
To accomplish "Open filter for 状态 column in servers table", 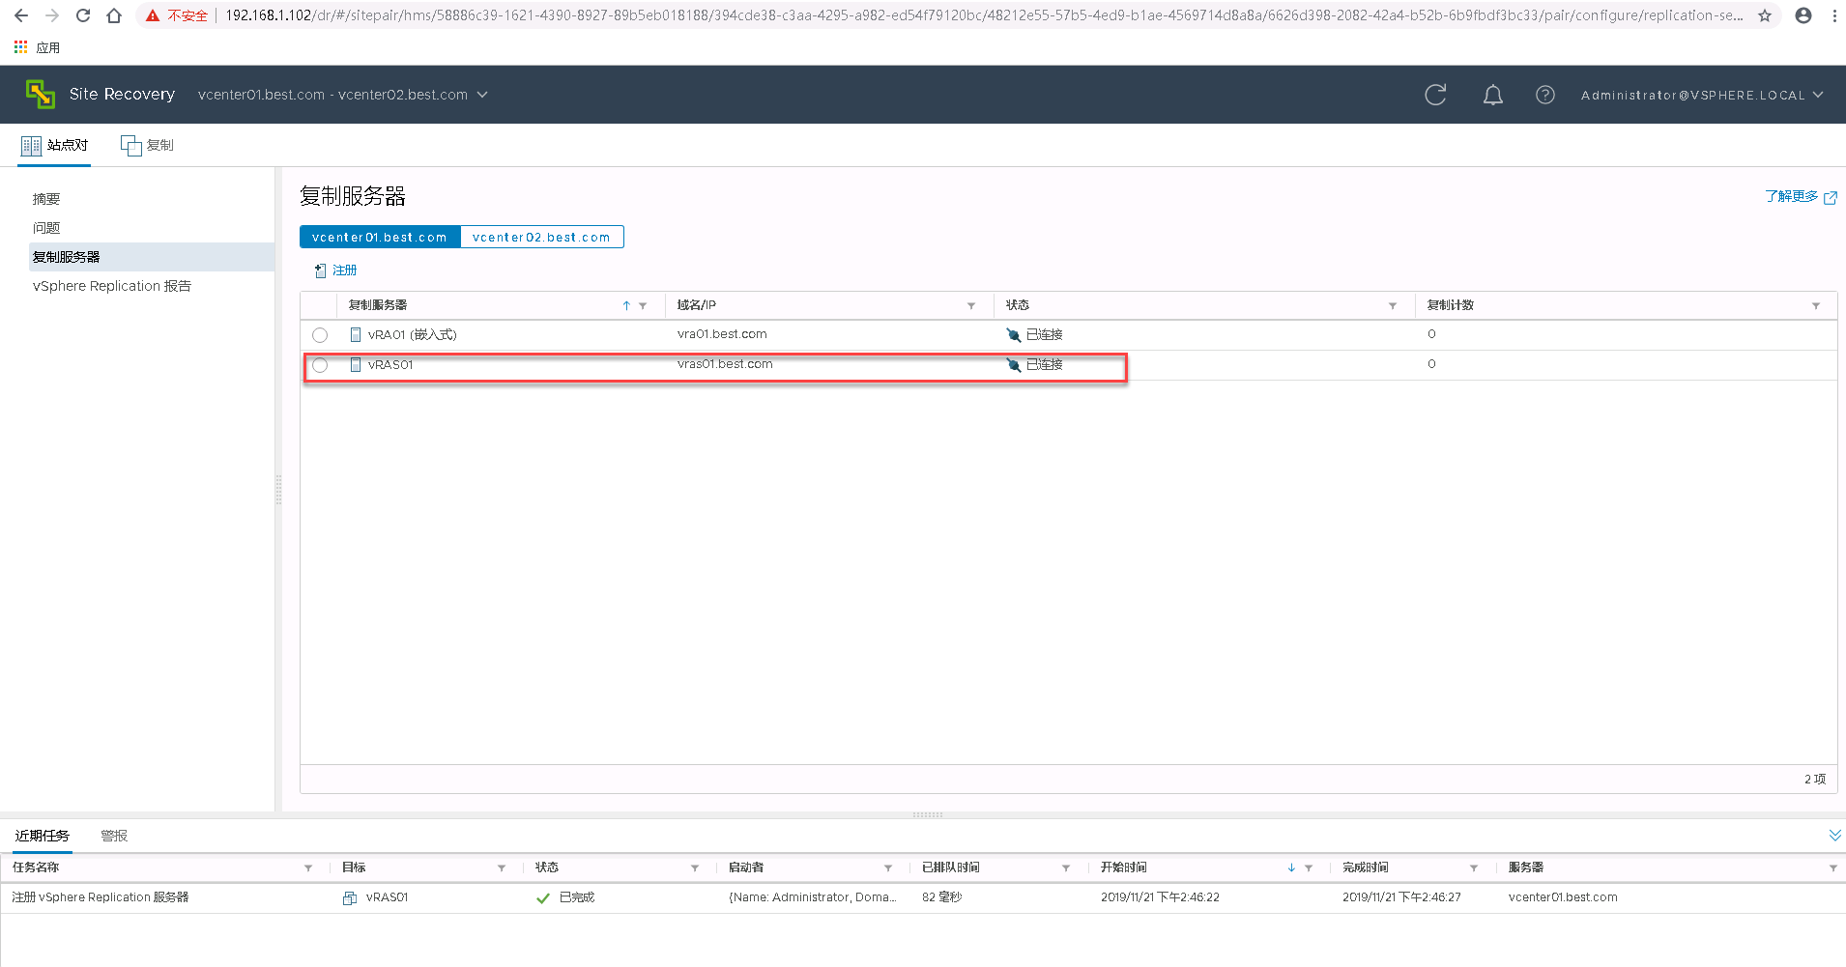I will (x=1393, y=305).
